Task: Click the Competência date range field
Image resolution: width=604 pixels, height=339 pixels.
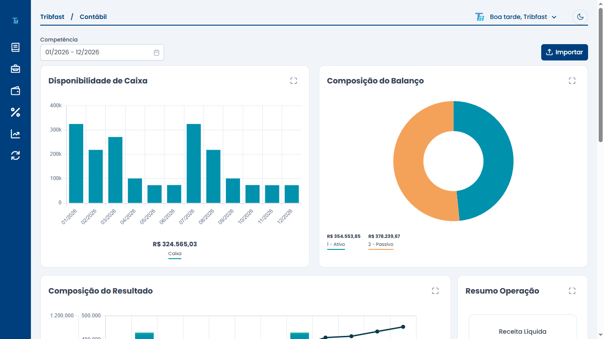Action: pos(102,52)
